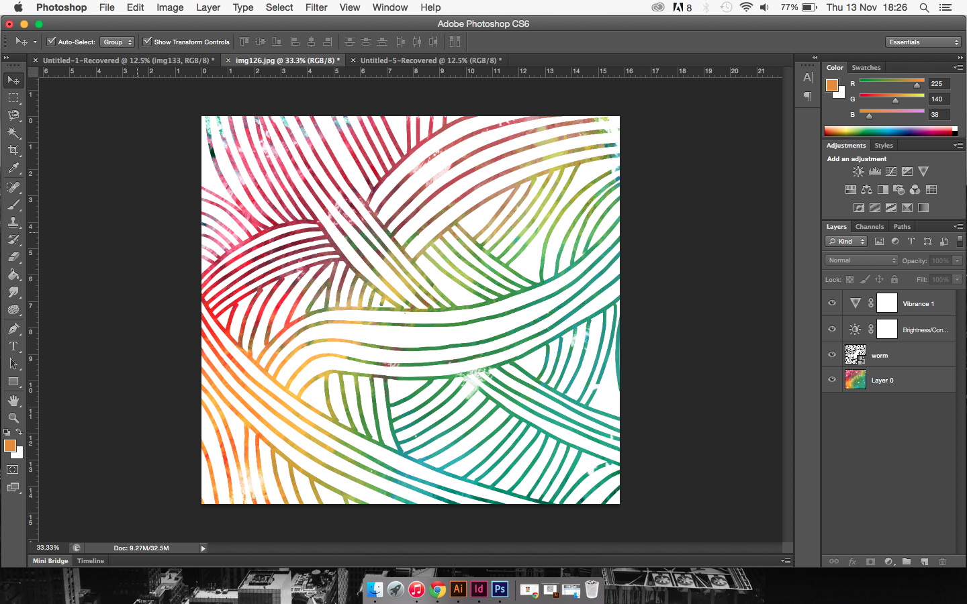Screen dimensions: 967x604
Task: Open the Auto-Select Group dropdown
Action: (x=118, y=42)
